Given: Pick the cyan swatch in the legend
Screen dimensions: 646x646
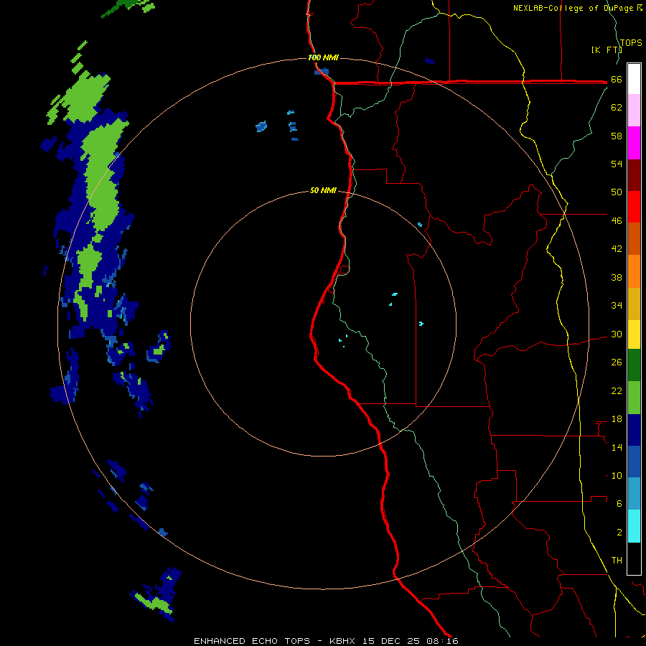Looking at the screenshot, I should 634,526.
